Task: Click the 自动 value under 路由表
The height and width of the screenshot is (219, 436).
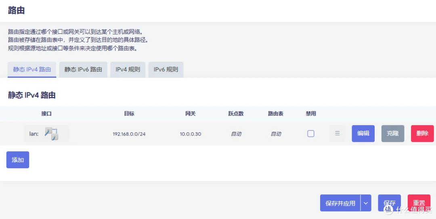Action: coord(276,134)
